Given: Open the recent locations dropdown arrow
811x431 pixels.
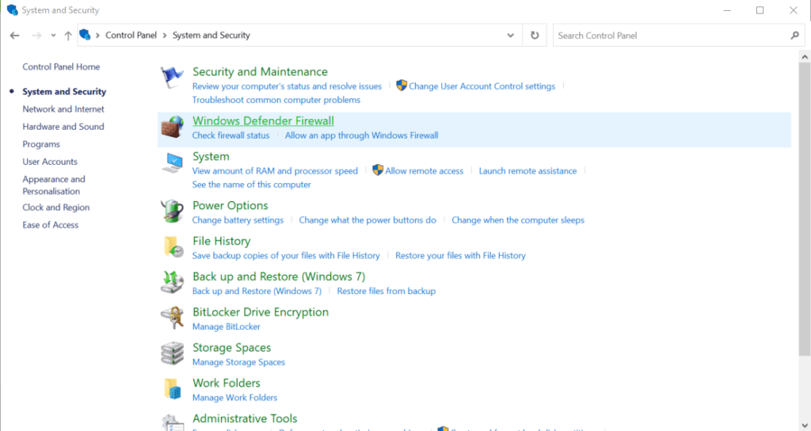Looking at the screenshot, I should 53,36.
